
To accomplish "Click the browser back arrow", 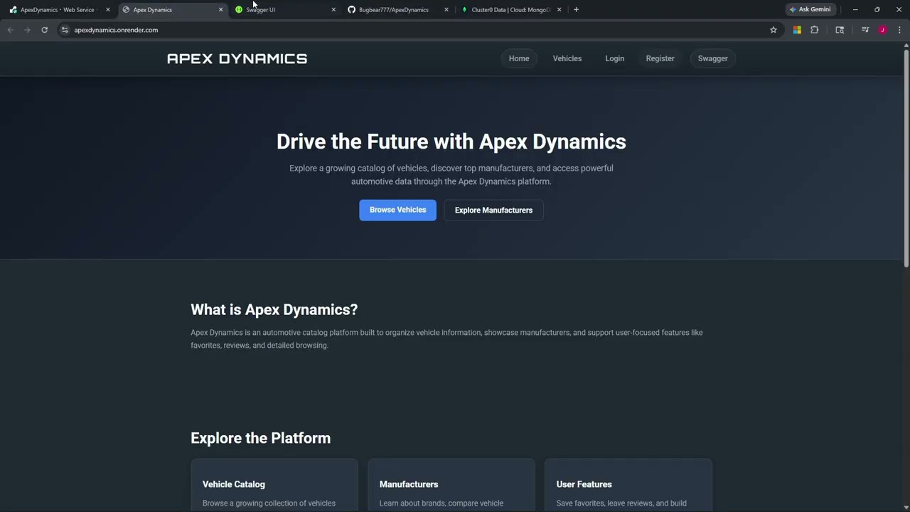I will pyautogui.click(x=10, y=30).
